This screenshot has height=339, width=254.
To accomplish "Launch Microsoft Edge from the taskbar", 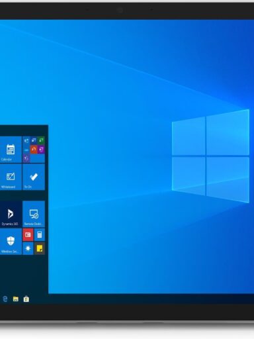I will (5, 299).
